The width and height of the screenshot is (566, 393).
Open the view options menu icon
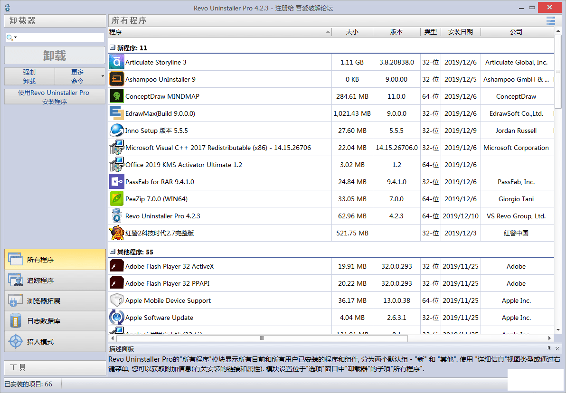[x=550, y=21]
